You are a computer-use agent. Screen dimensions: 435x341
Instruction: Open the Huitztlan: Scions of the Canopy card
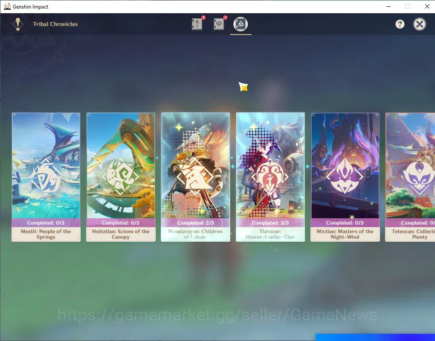121,177
